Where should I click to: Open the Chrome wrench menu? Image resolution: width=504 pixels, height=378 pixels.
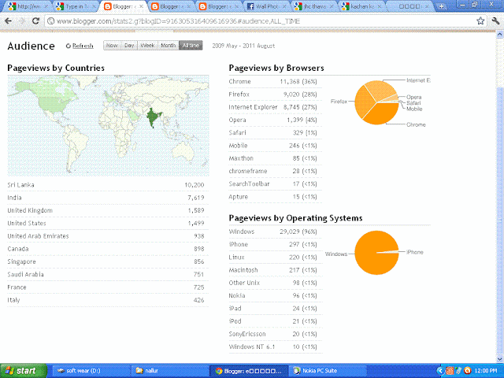[x=495, y=21]
